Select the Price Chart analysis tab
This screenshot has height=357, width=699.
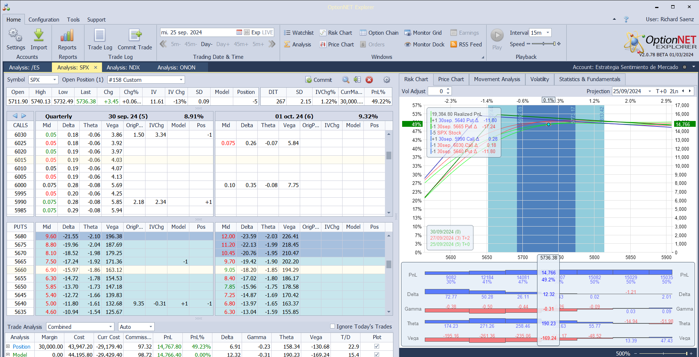coord(451,79)
